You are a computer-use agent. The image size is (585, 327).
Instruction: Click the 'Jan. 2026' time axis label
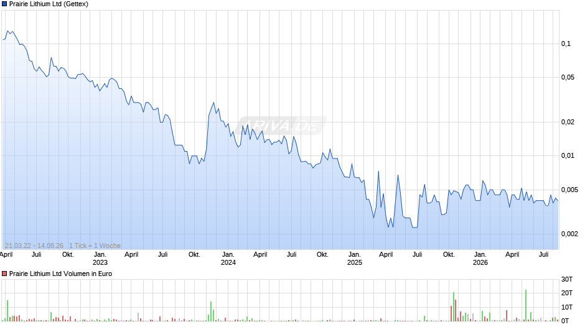[480, 259]
